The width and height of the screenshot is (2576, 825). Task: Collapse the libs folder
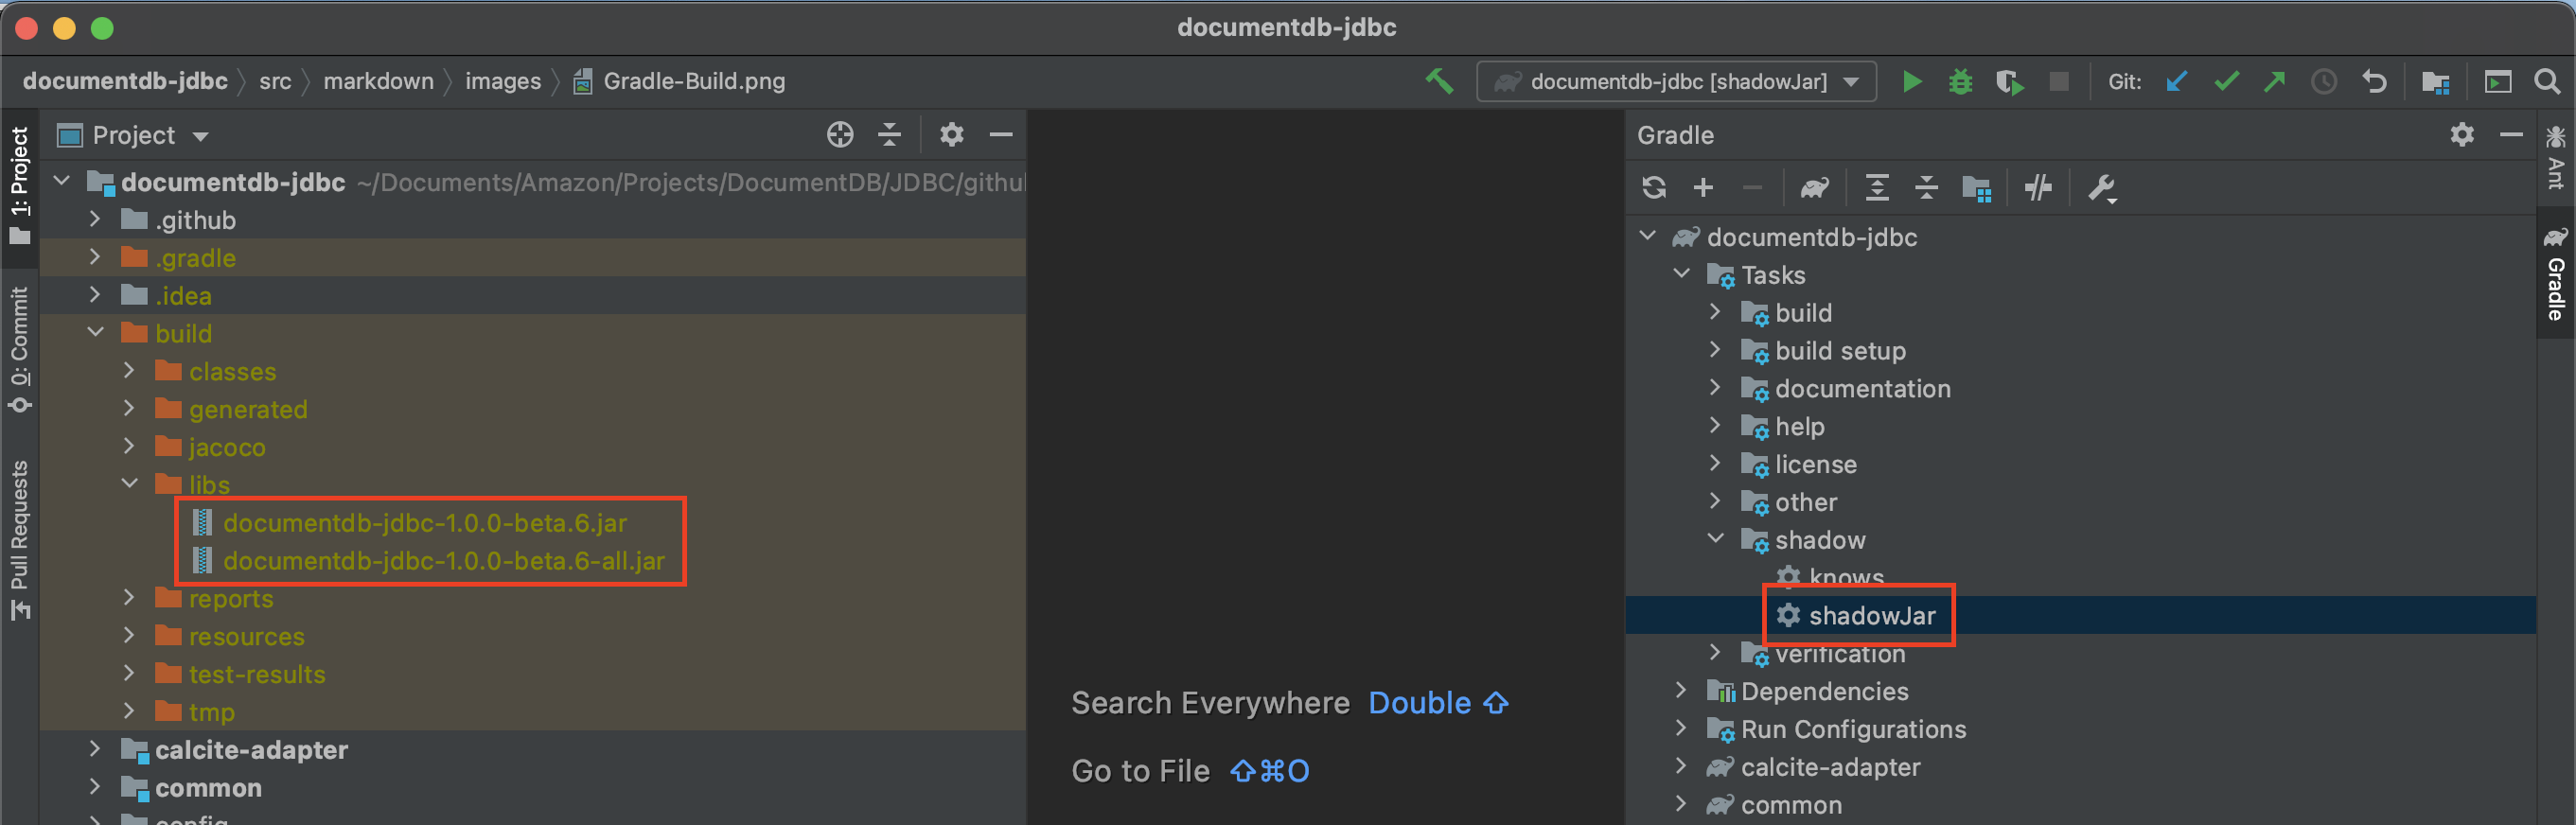click(x=130, y=483)
